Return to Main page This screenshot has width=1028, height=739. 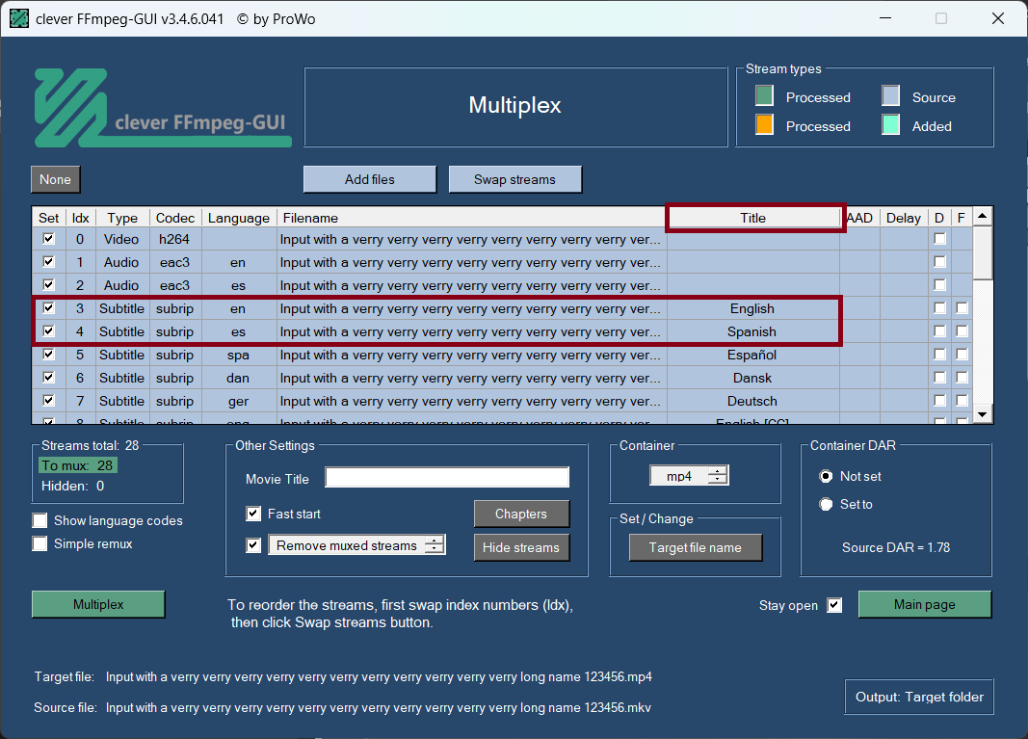click(x=924, y=604)
